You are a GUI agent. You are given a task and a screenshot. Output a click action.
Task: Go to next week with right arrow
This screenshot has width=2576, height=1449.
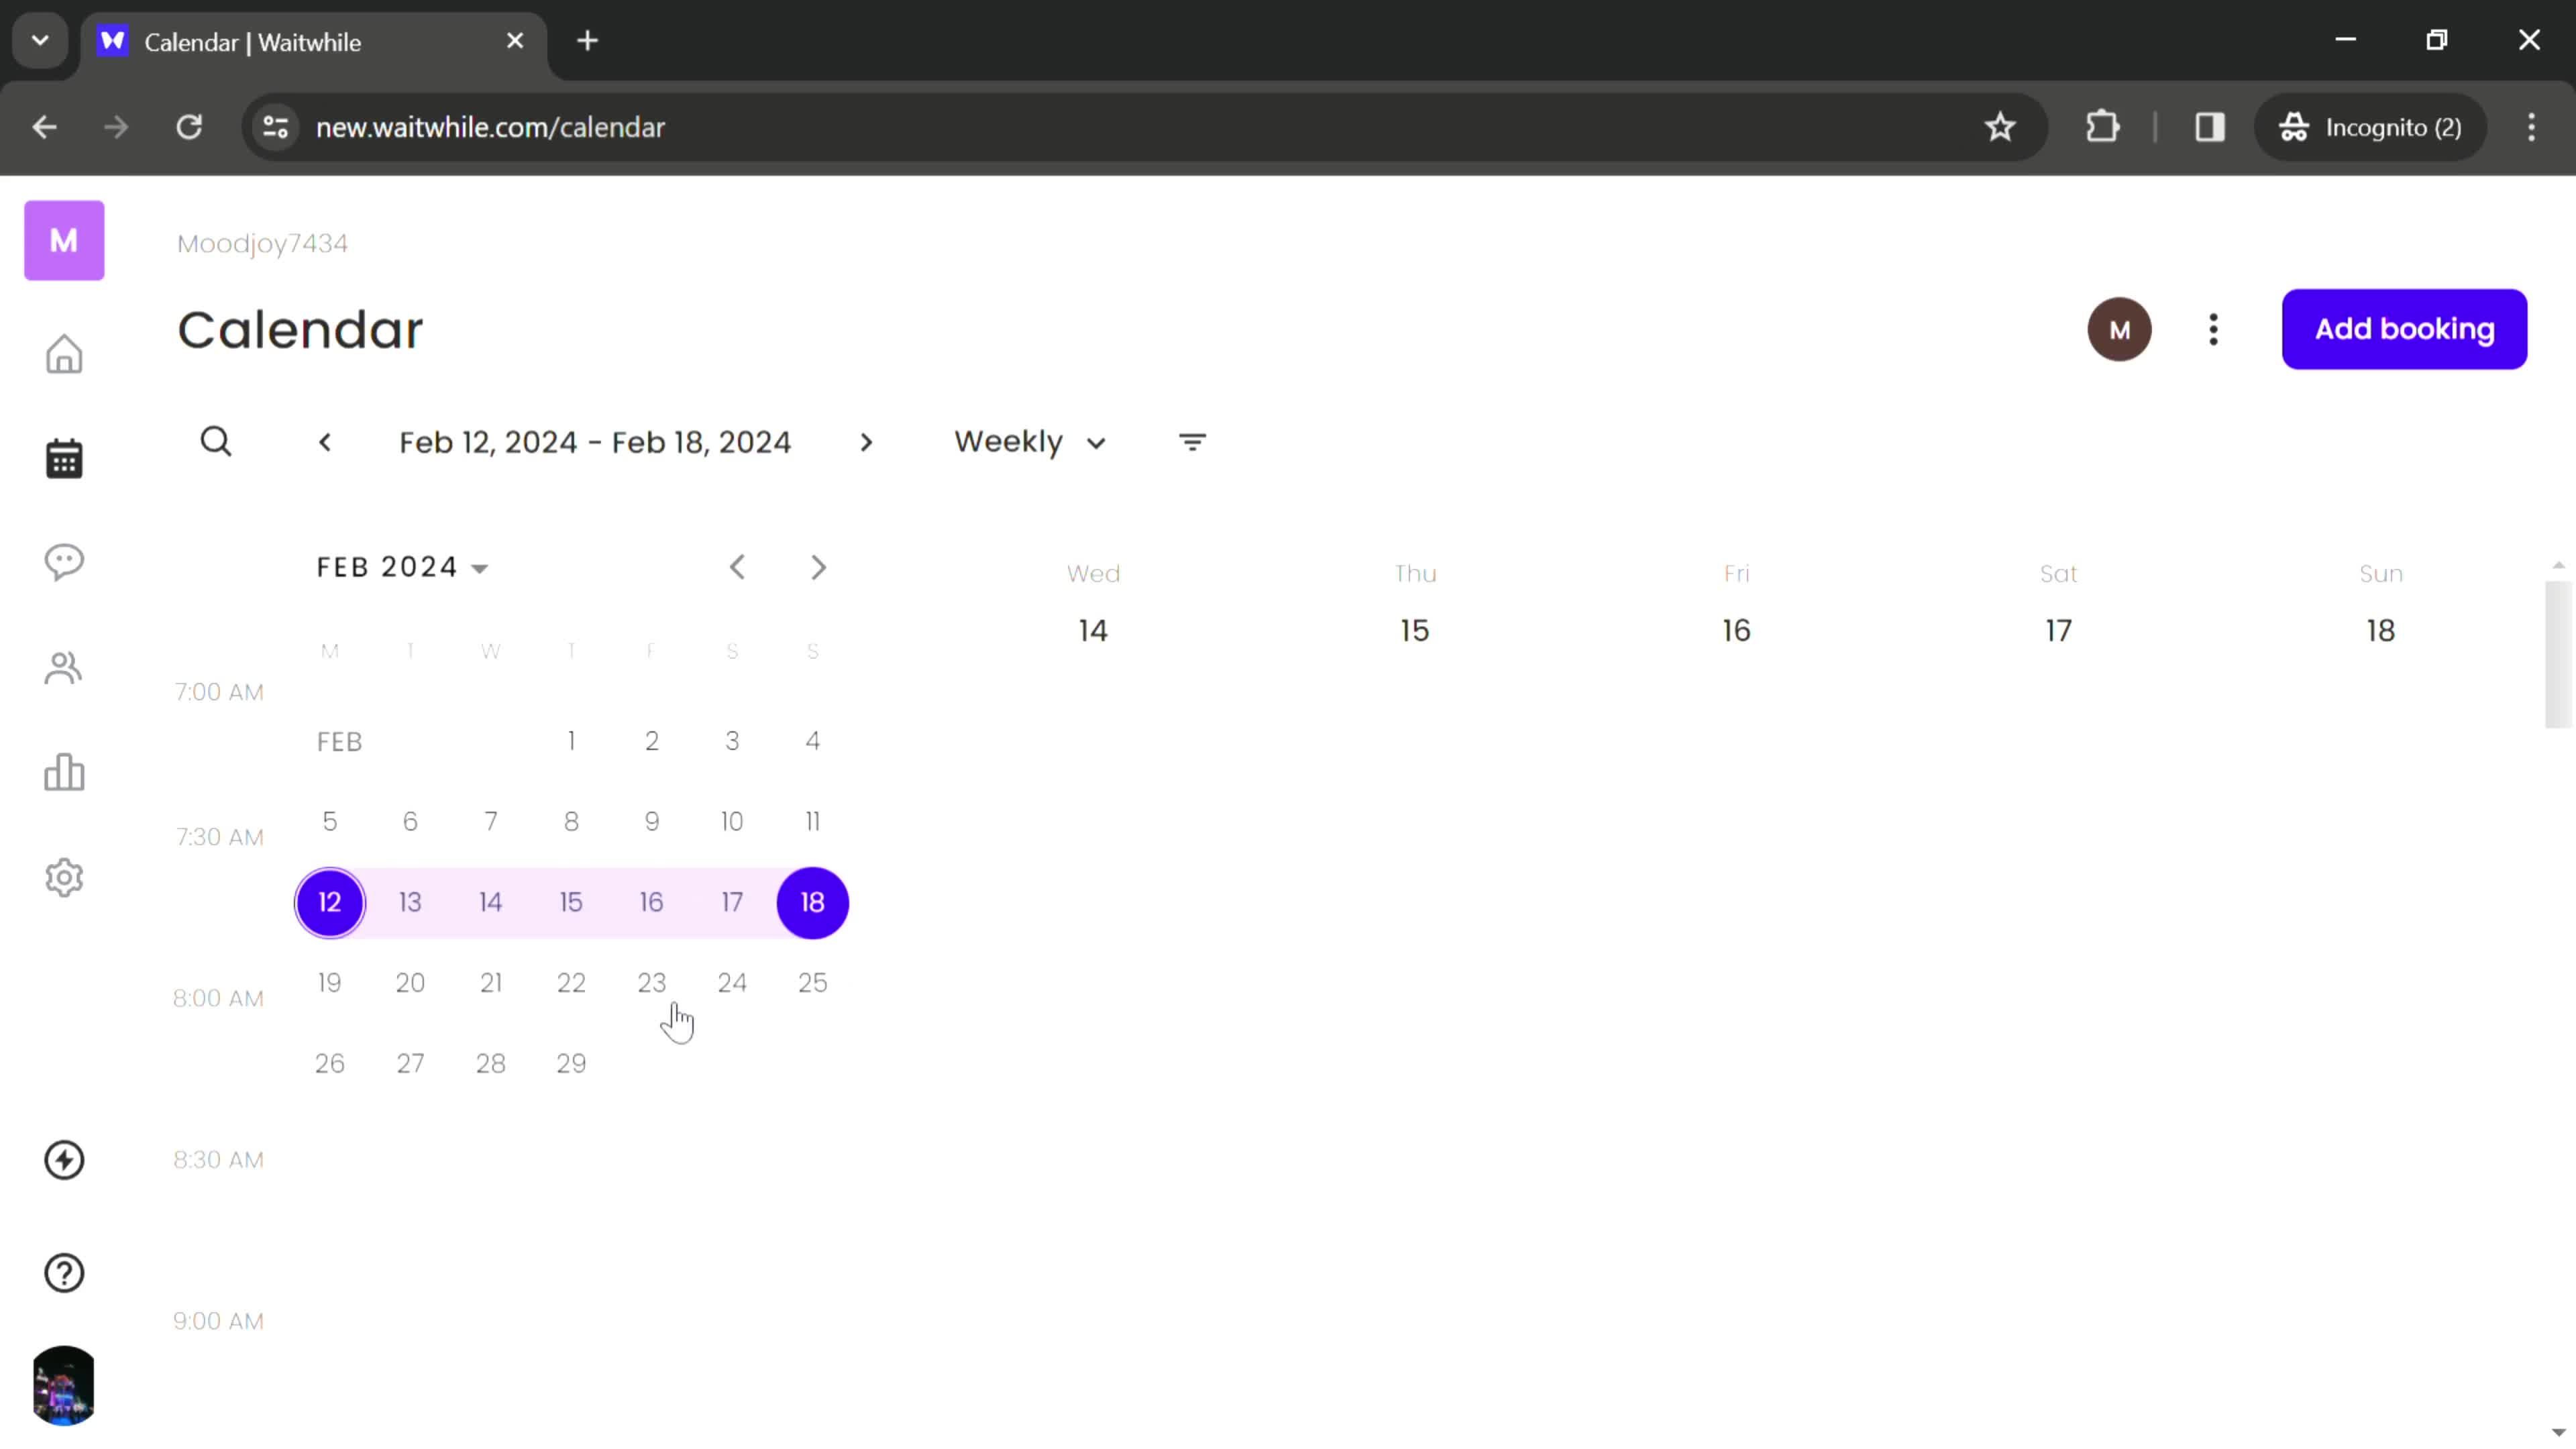[x=866, y=442]
